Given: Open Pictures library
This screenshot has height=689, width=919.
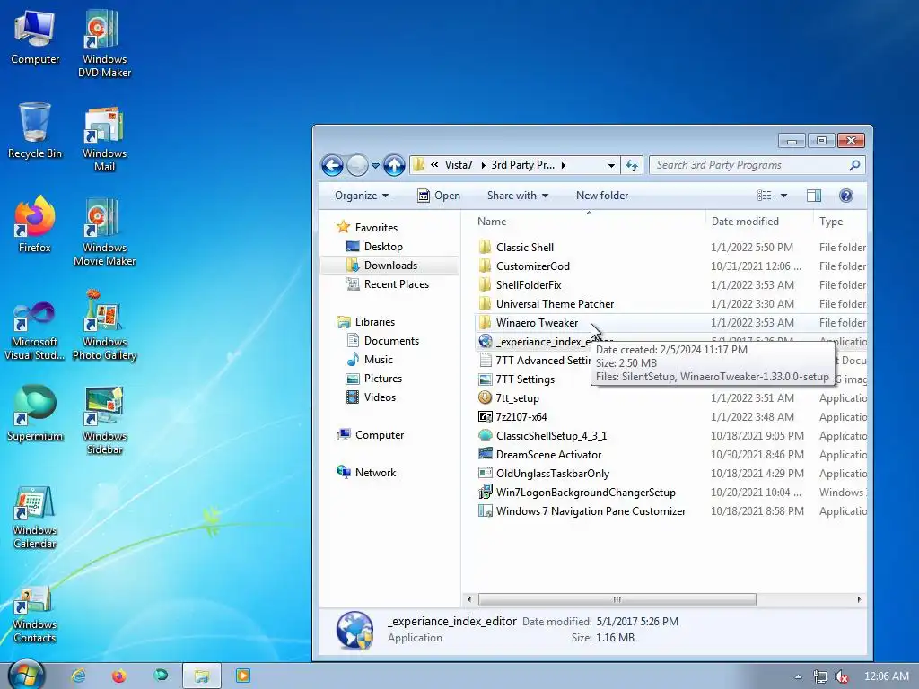Looking at the screenshot, I should coord(382,378).
